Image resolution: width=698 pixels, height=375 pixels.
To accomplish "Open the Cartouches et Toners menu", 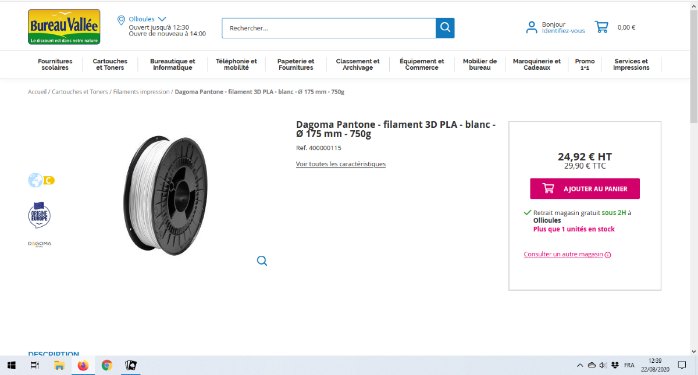I will click(x=110, y=64).
